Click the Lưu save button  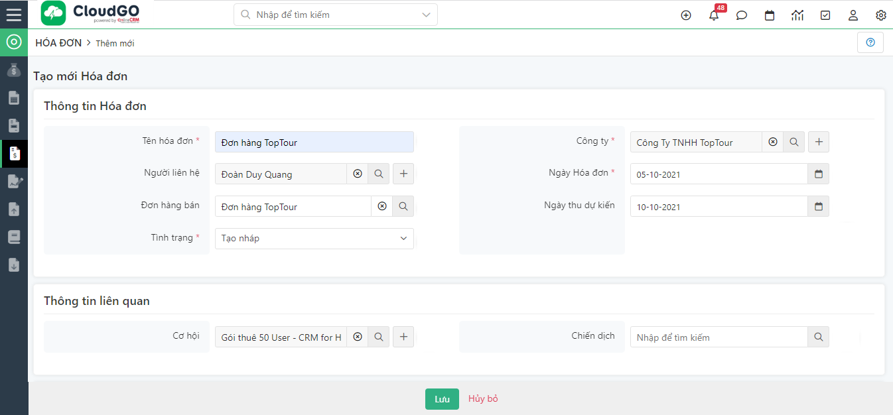point(442,399)
